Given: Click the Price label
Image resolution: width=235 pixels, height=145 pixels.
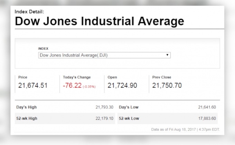Looking at the screenshot, I should click(x=23, y=77).
